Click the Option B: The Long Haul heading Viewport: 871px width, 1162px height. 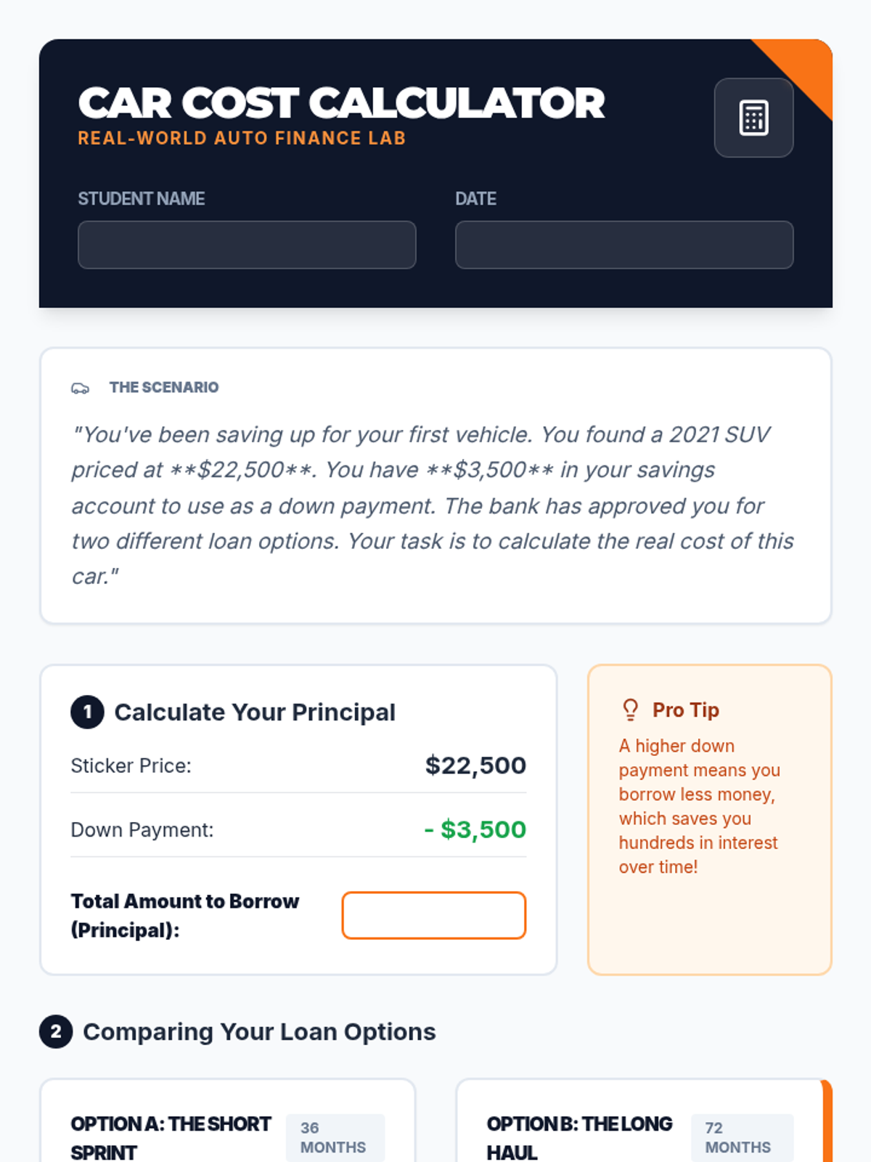click(x=579, y=1137)
